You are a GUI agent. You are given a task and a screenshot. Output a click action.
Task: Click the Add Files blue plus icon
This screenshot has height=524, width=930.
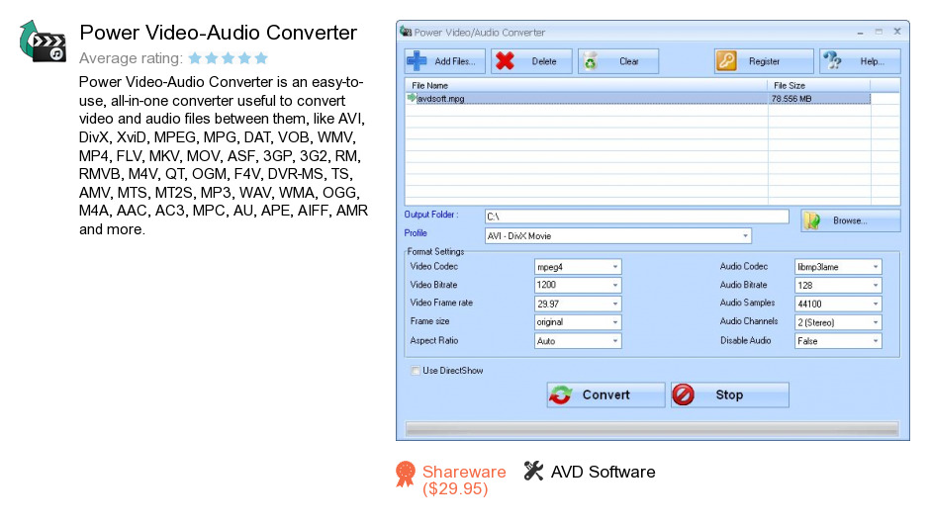click(417, 61)
